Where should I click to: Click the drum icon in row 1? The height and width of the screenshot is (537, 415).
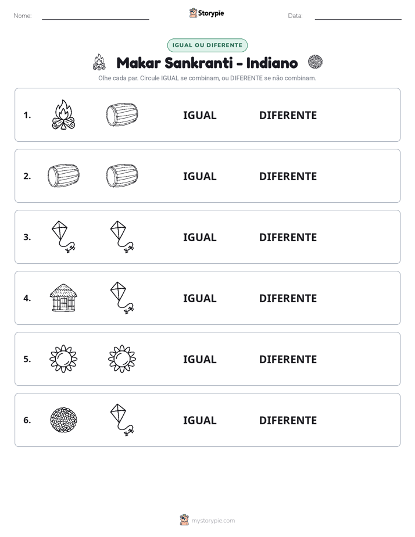tap(122, 114)
